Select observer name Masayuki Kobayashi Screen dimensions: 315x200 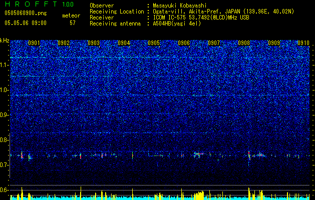point(180,5)
